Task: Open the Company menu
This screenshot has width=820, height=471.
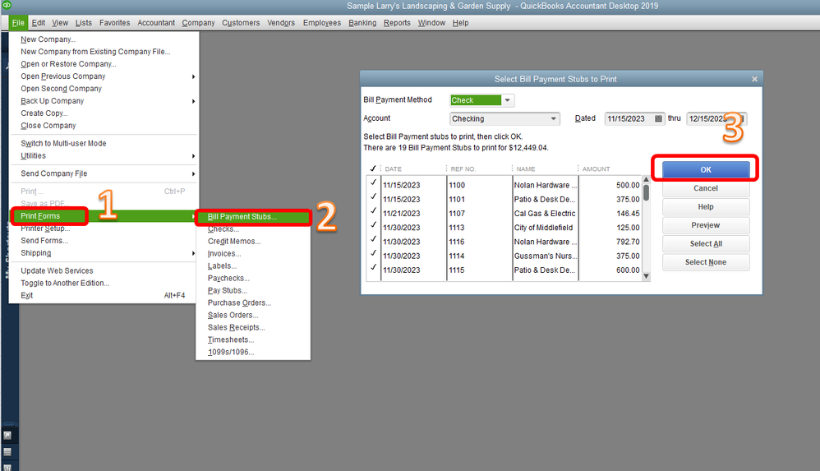Action: (198, 23)
